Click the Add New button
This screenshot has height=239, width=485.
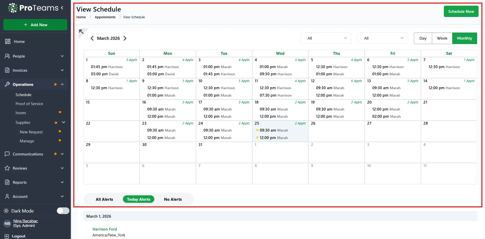(x=35, y=25)
